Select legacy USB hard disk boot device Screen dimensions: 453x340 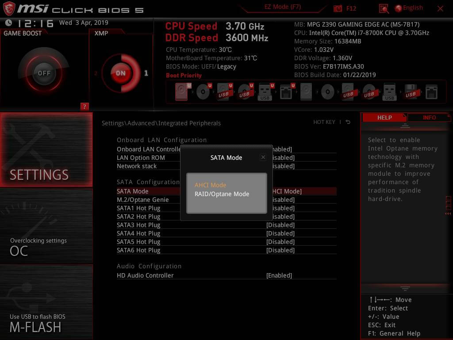(x=348, y=92)
